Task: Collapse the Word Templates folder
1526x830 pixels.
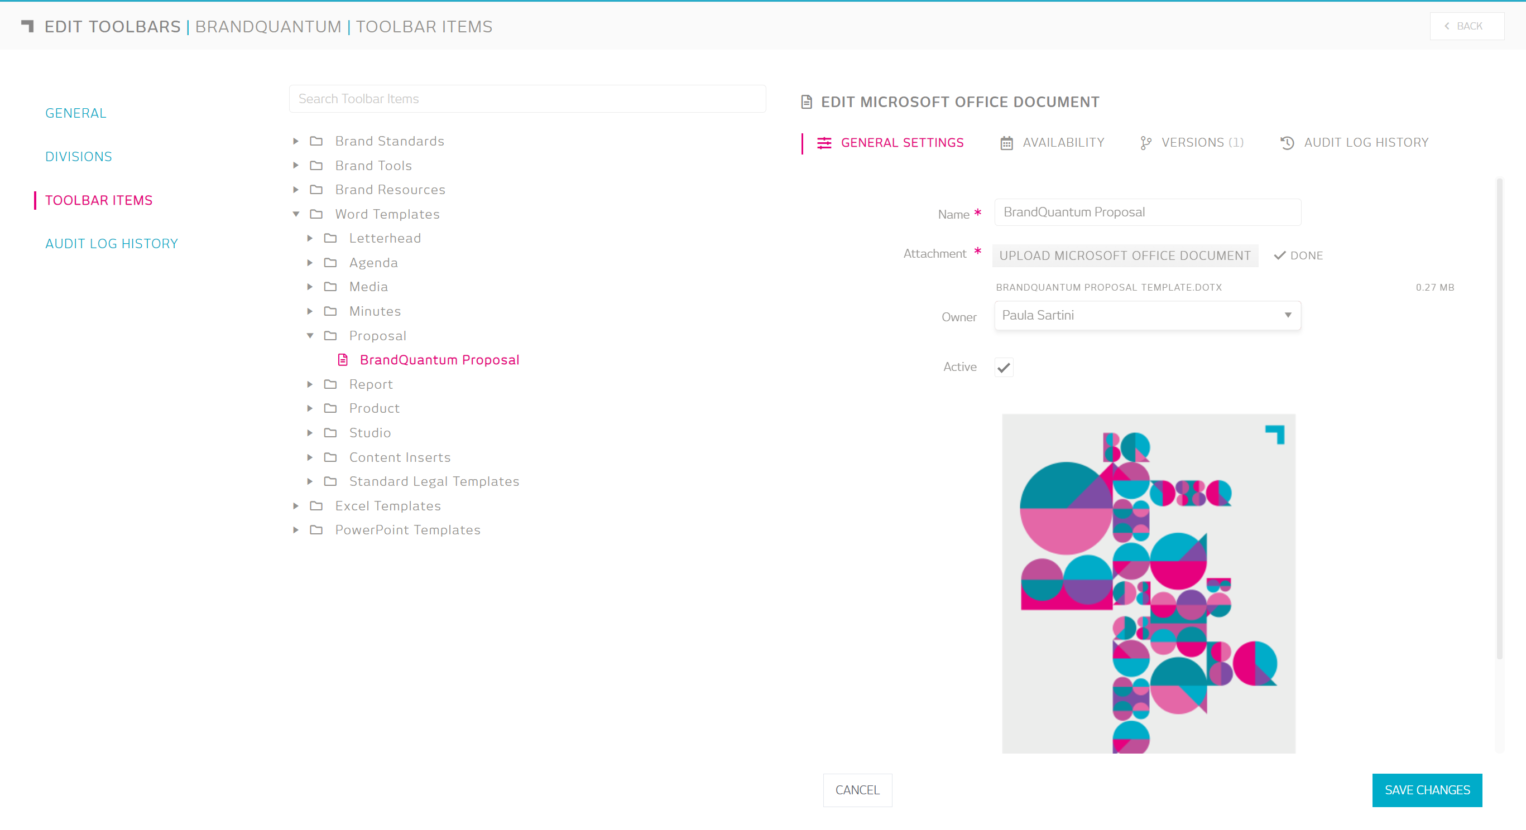Action: coord(296,214)
